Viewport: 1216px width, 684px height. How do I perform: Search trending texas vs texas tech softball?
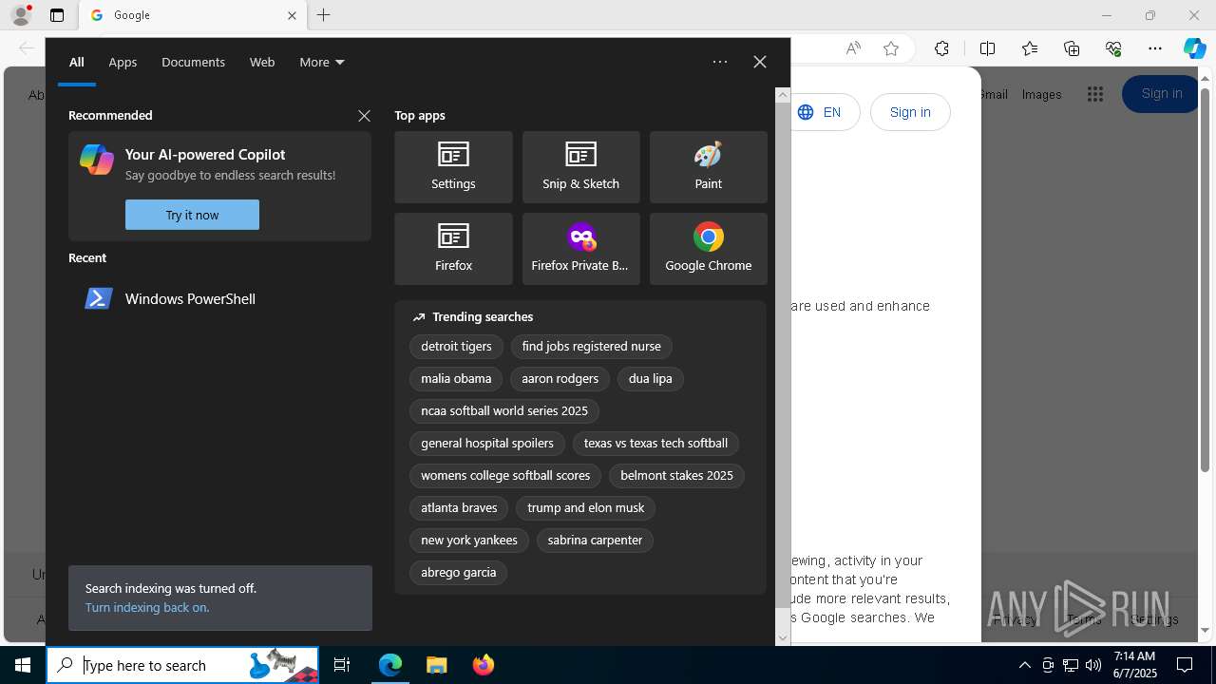coord(655,444)
